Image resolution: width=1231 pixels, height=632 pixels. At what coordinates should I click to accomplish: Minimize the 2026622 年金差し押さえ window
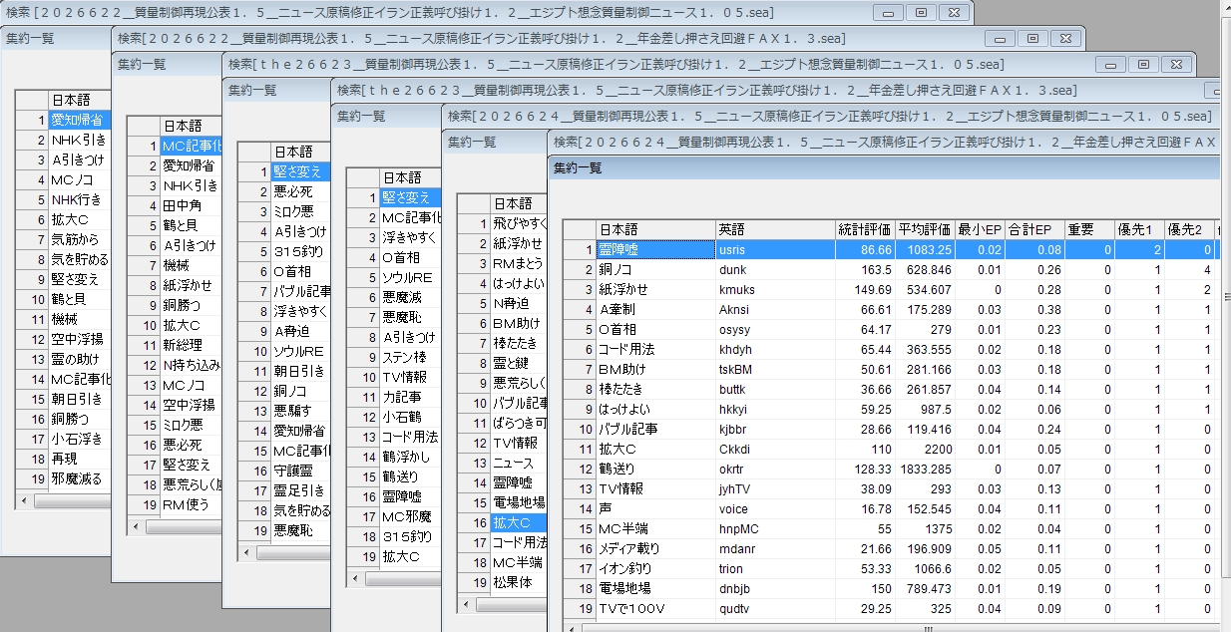[1000, 38]
